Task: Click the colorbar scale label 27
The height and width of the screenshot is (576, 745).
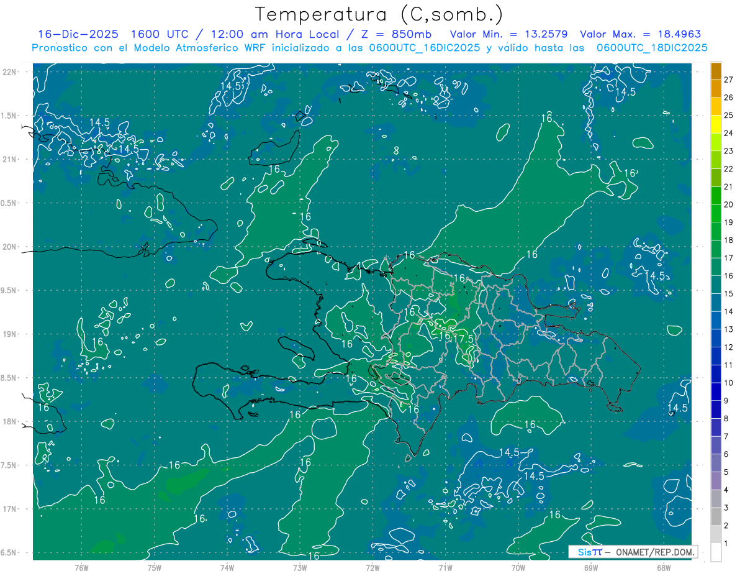Action: [x=729, y=79]
